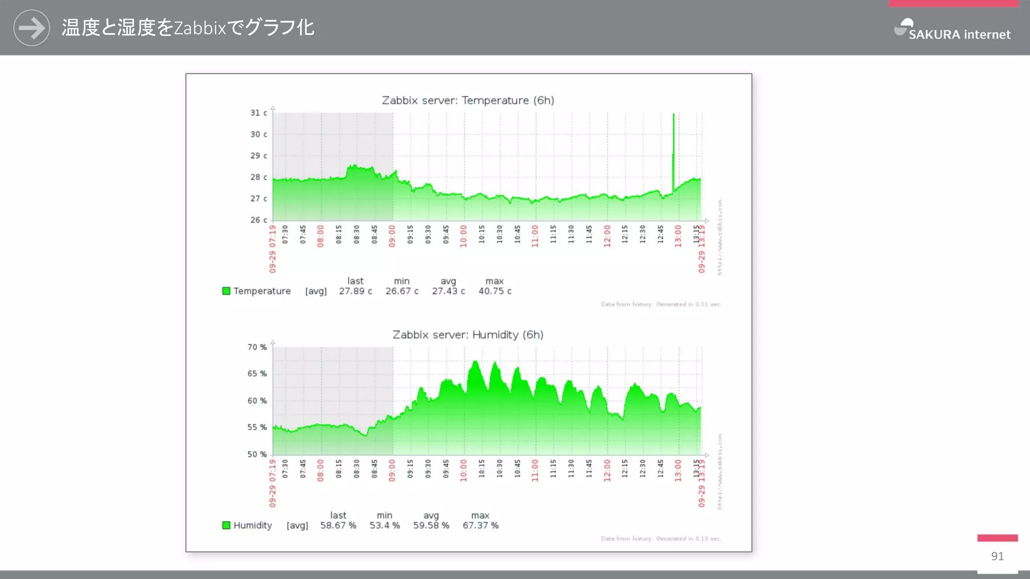Click the 09-29 07:19 start label on humidity graph
Screen dimensions: 1030x579
tap(273, 483)
